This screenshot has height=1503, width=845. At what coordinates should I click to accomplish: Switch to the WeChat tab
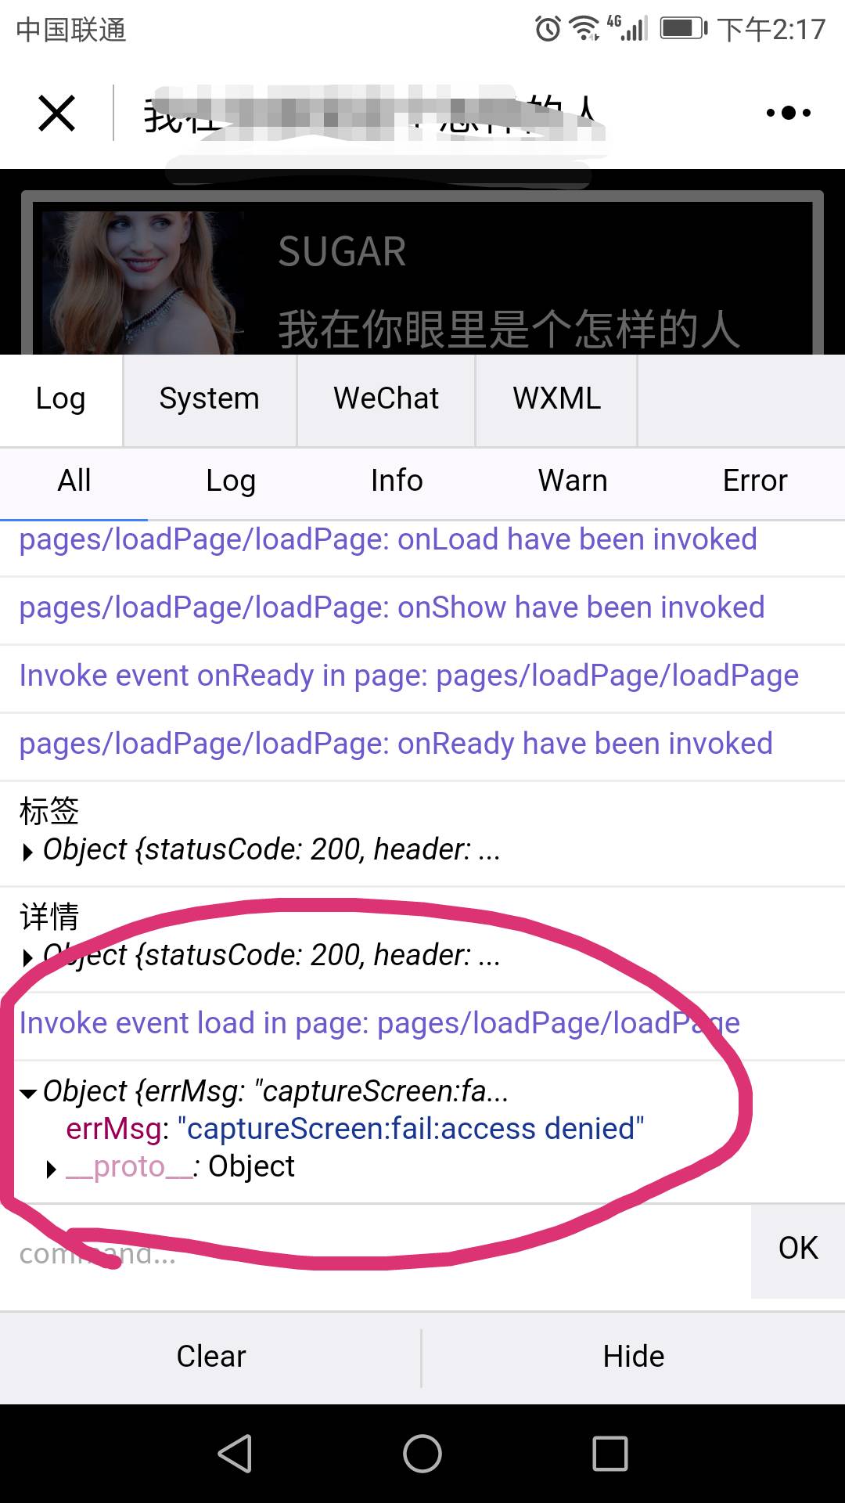(387, 399)
